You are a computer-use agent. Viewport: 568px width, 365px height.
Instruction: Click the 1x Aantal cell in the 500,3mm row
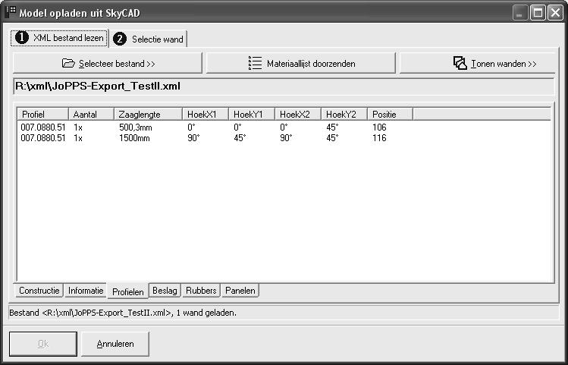click(78, 127)
